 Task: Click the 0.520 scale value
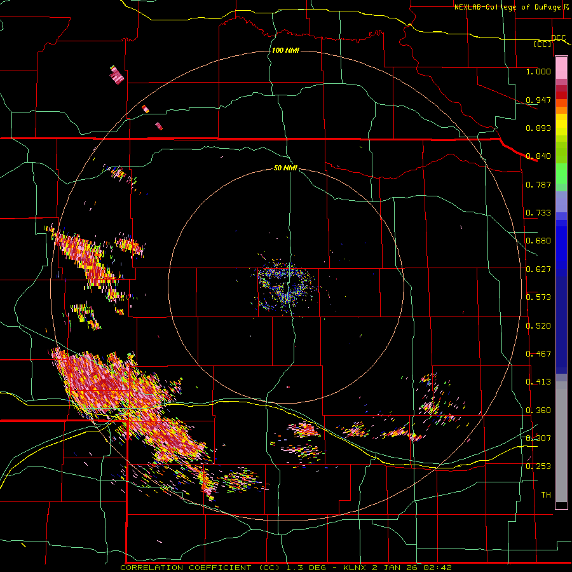point(538,326)
